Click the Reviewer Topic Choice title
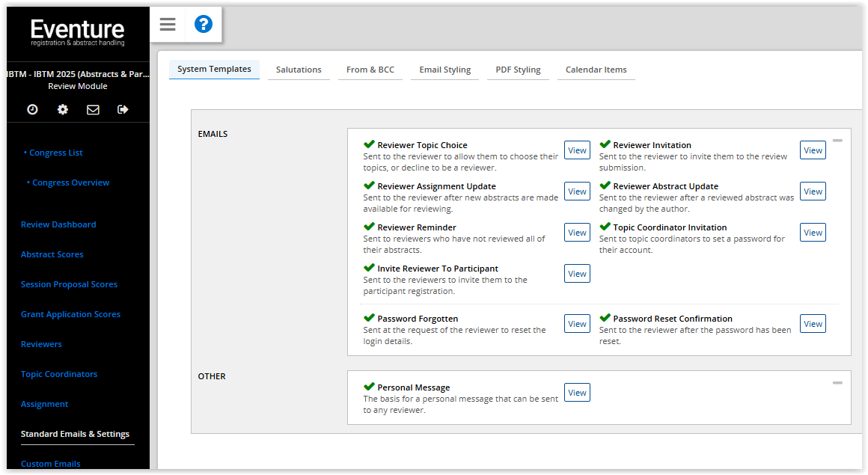 (422, 145)
